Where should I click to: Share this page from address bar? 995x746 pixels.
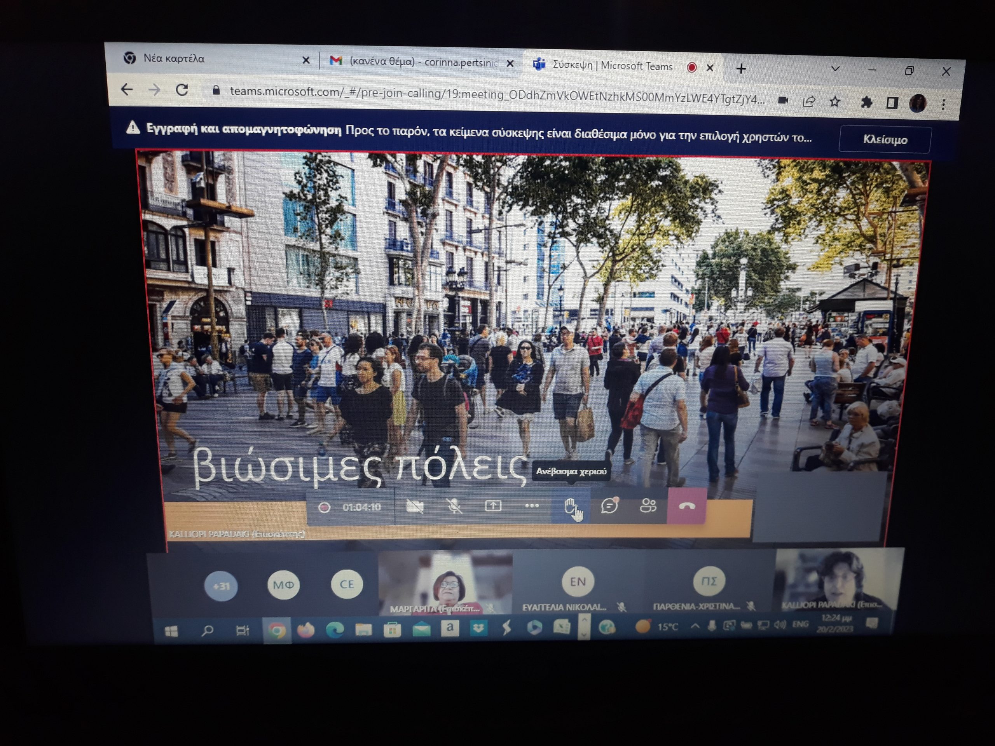809,101
